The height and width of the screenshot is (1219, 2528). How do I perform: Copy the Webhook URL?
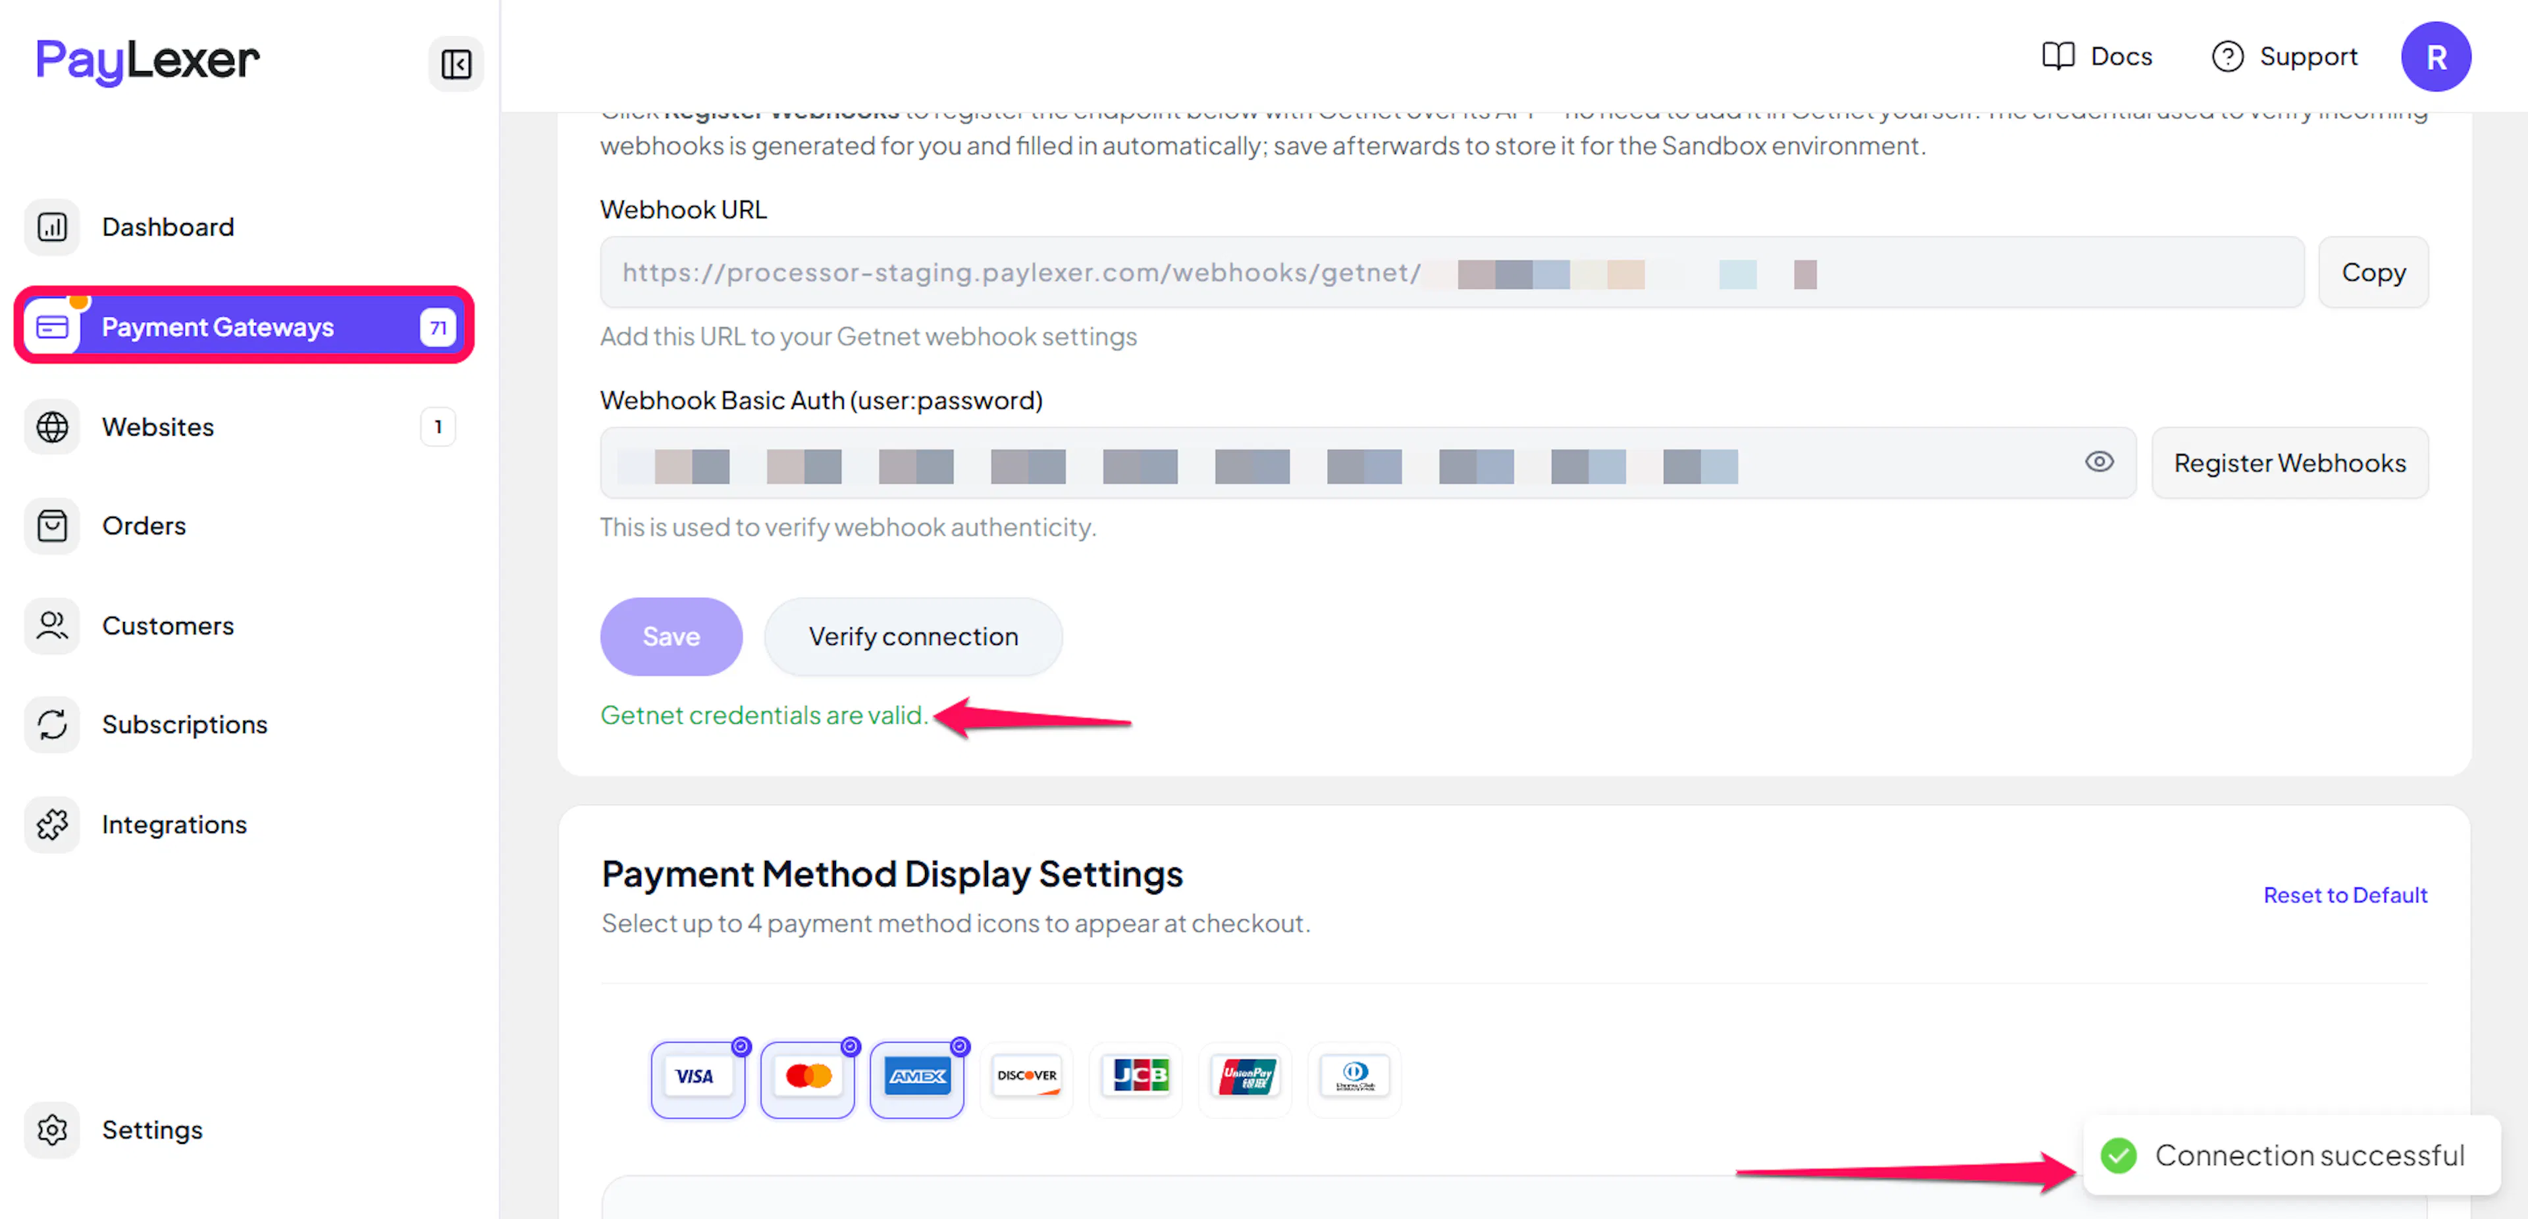[2373, 272]
